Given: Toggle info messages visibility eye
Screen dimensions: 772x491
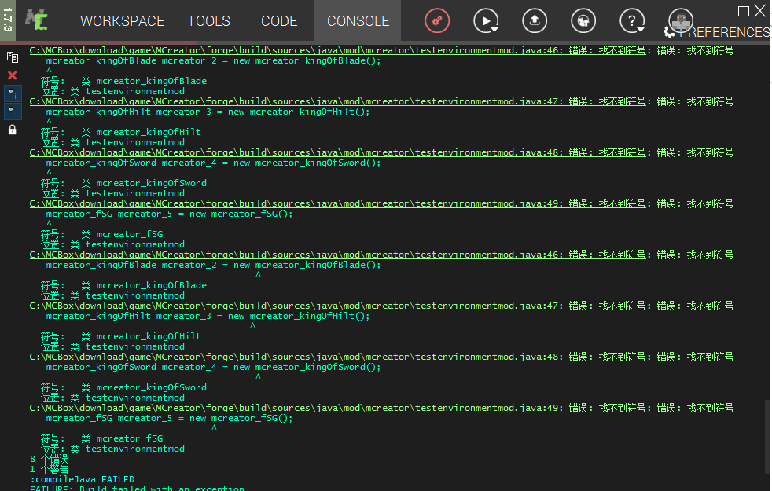Looking at the screenshot, I should point(13,93).
